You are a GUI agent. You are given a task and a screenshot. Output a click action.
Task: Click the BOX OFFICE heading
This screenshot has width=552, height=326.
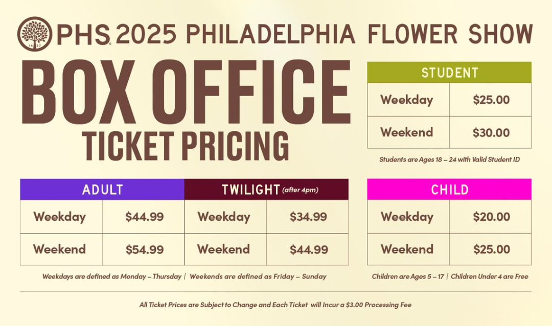(x=187, y=92)
